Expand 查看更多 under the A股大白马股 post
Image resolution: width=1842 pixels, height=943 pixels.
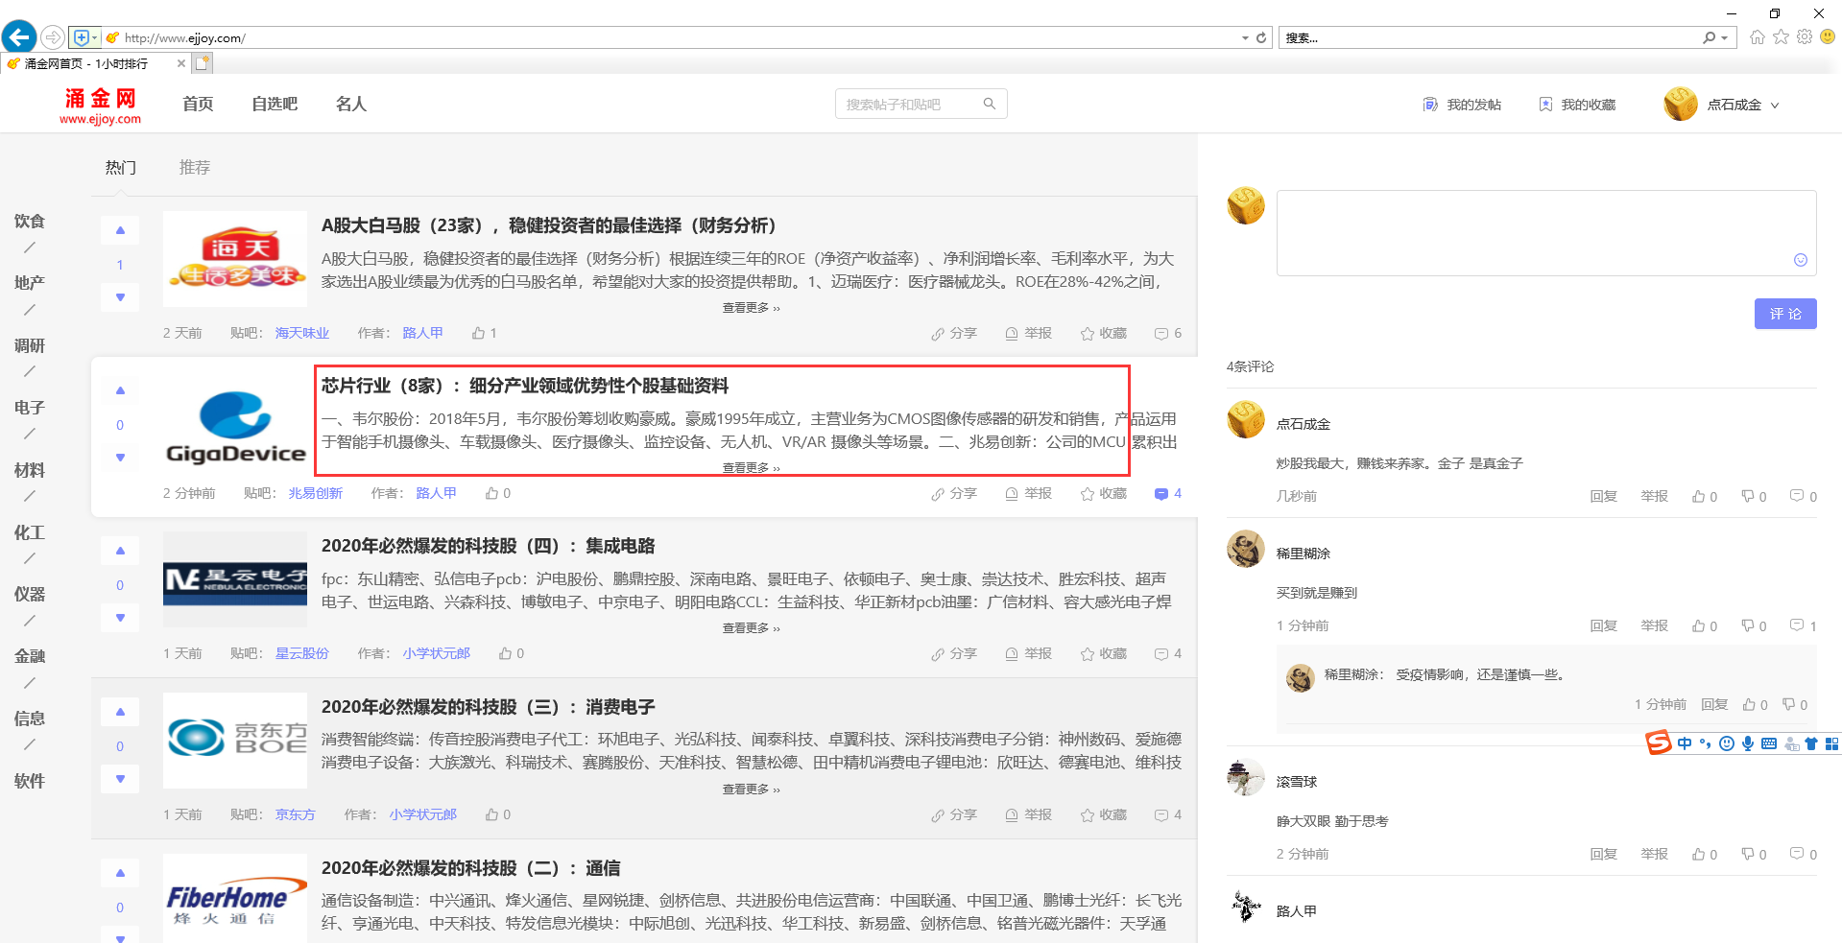pyautogui.click(x=751, y=308)
